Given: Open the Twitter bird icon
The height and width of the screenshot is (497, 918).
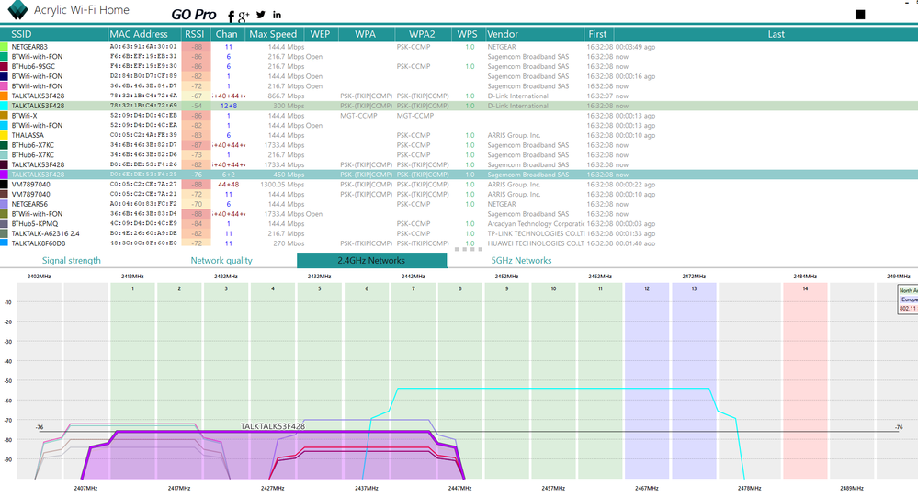Looking at the screenshot, I should [261, 15].
